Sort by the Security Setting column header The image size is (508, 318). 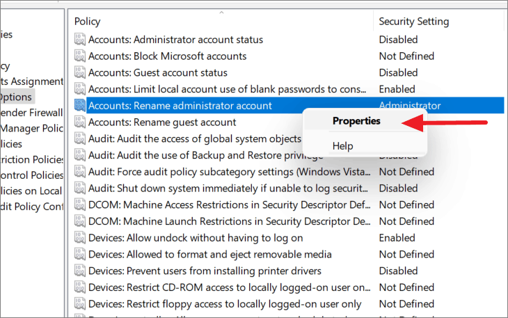413,22
